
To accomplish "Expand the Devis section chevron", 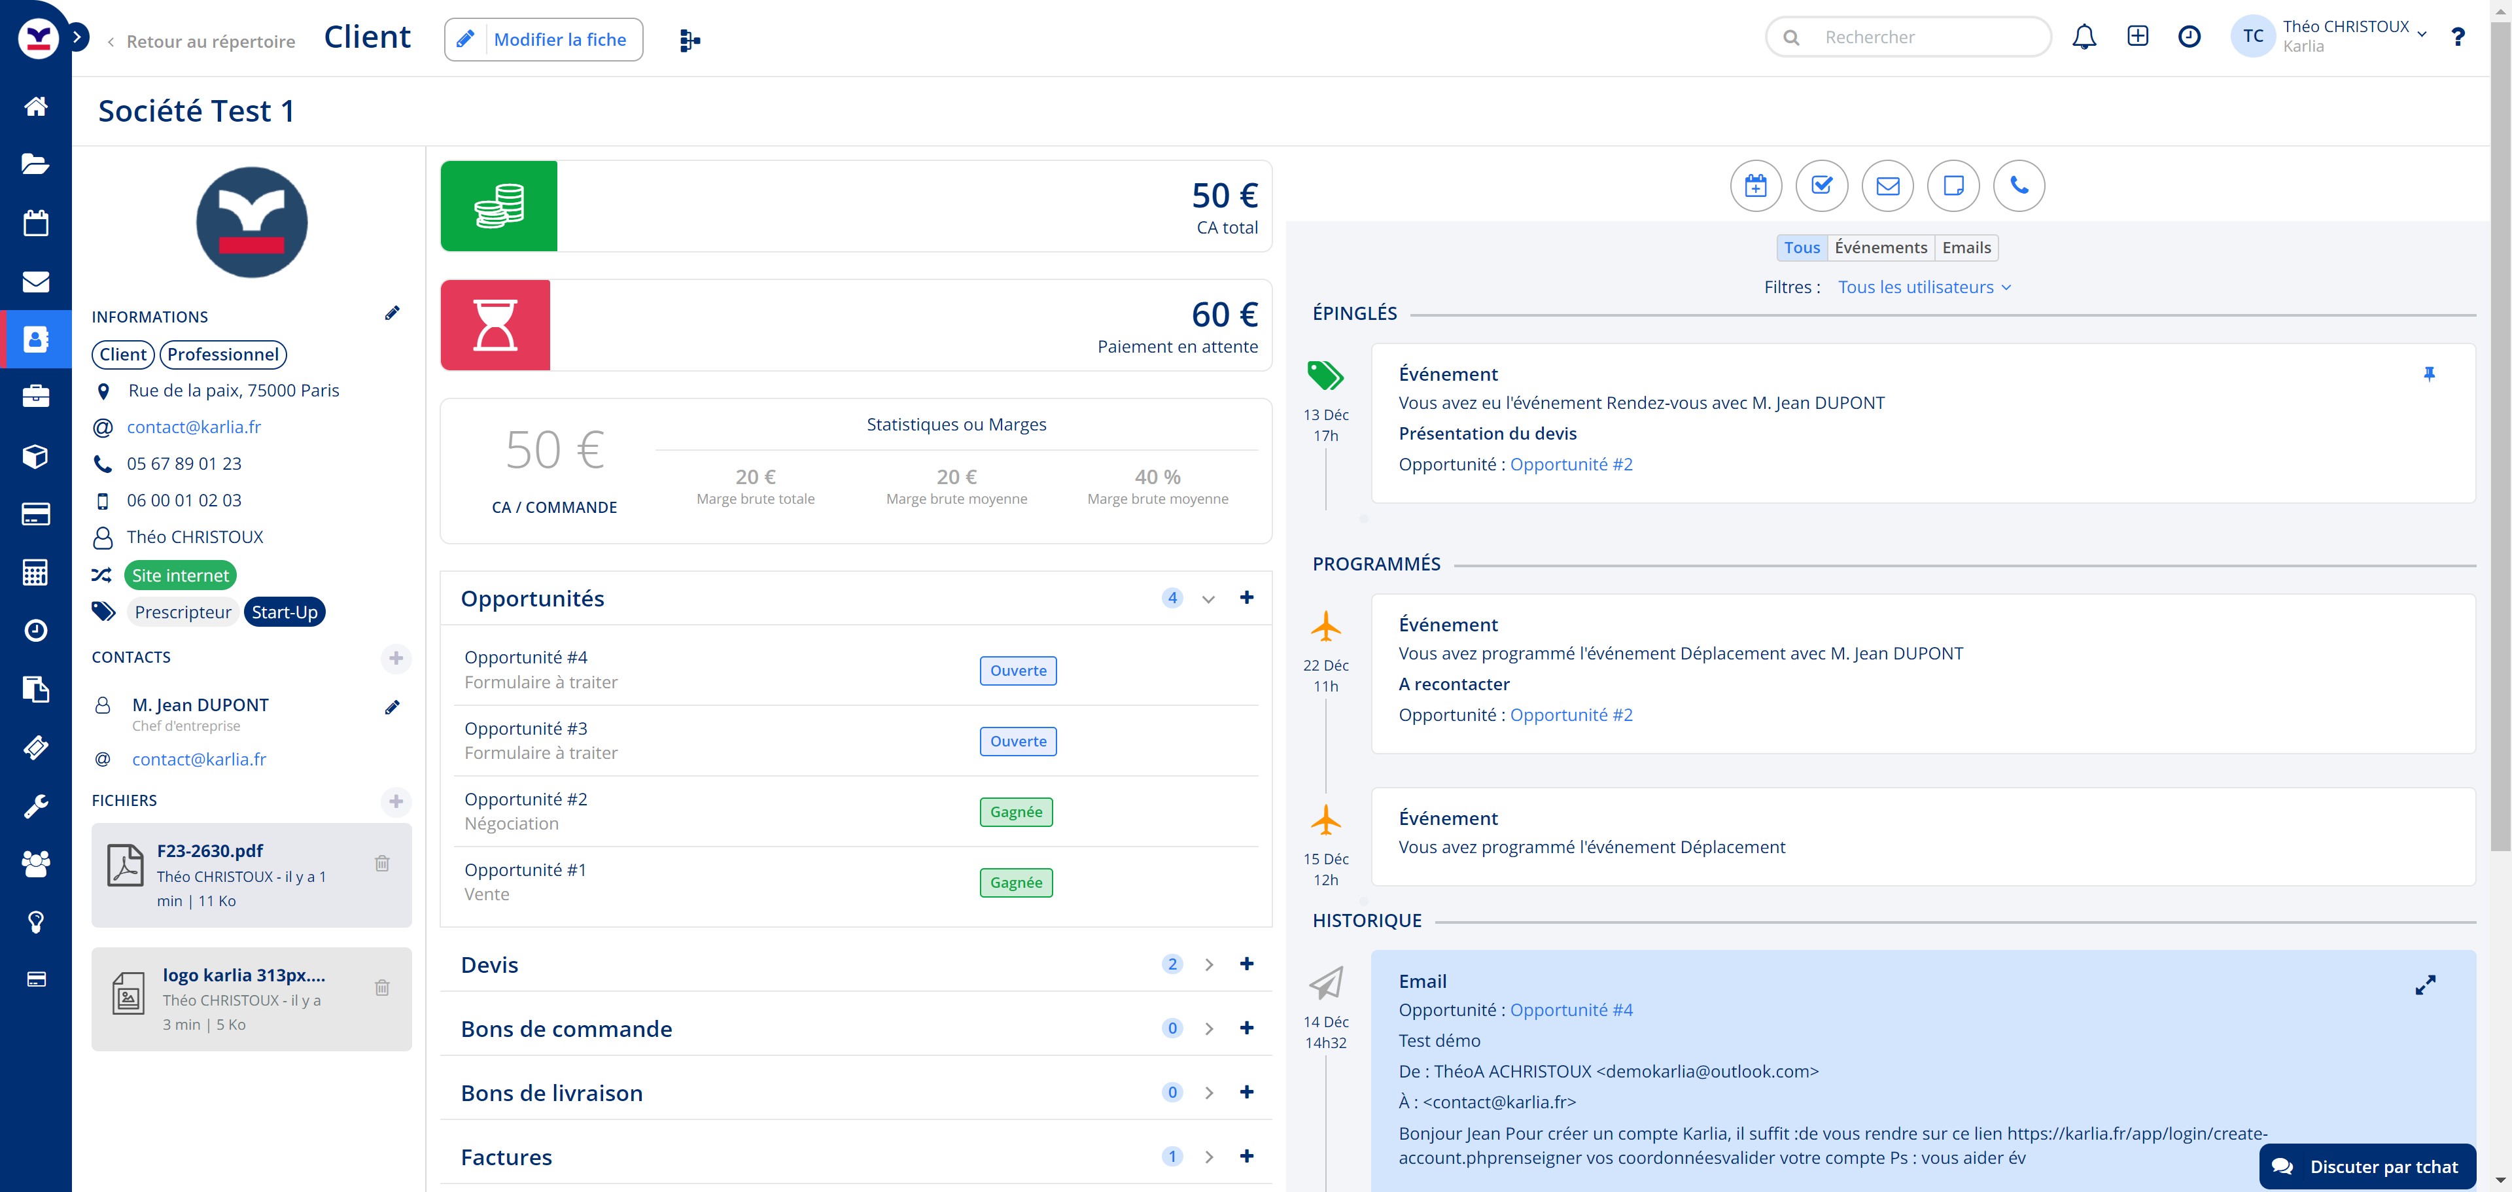I will coord(1208,965).
